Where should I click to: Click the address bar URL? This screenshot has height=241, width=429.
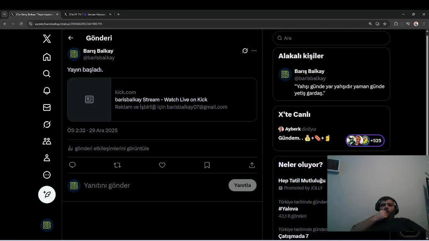(69, 24)
